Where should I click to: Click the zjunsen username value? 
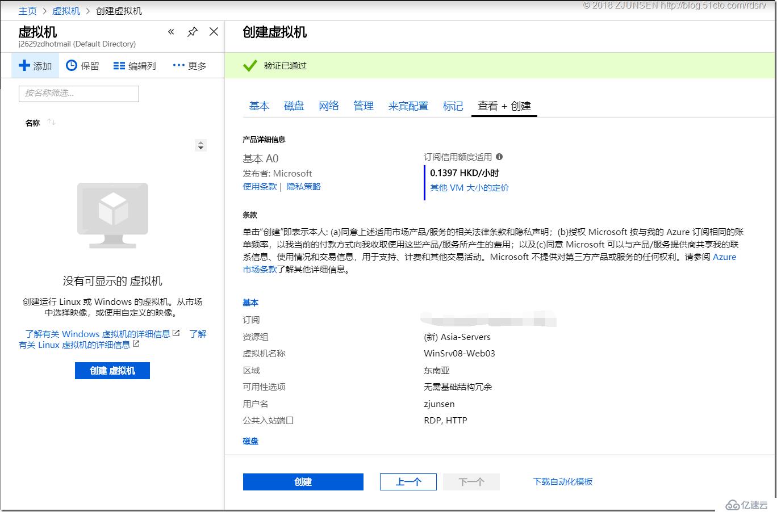pos(439,404)
